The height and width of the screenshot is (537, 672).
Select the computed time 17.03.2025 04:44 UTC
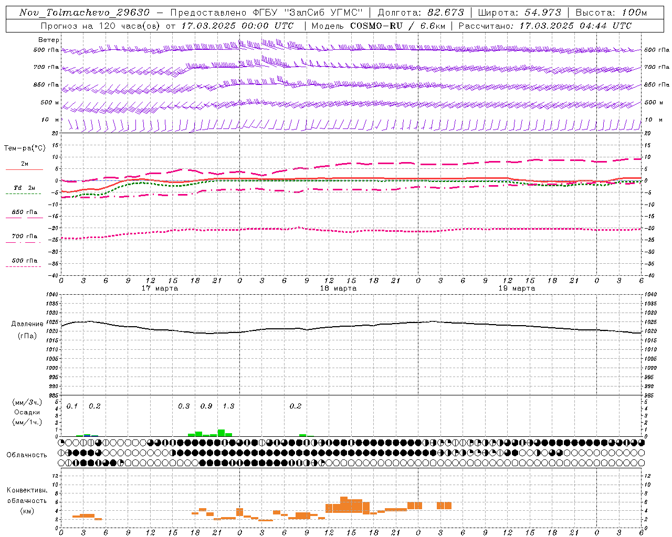576,26
